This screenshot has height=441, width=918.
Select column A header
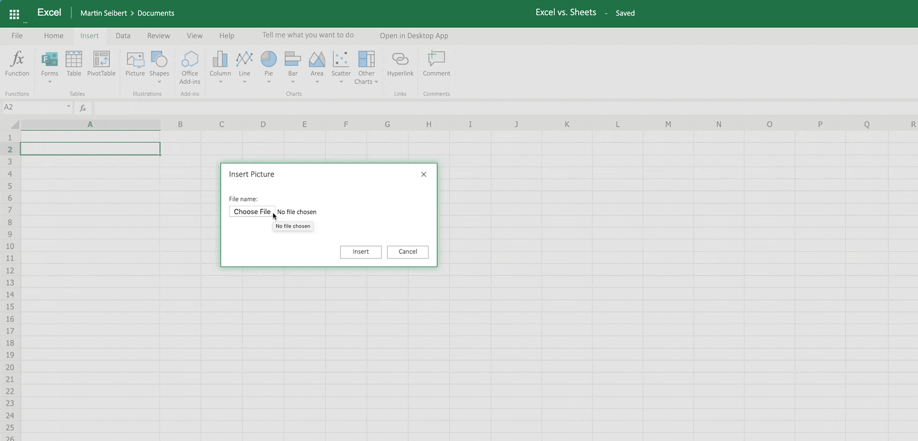(x=90, y=125)
